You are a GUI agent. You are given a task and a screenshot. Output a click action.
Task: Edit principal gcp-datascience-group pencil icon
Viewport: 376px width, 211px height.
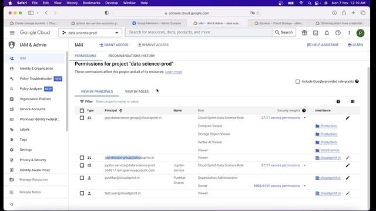[347, 118]
